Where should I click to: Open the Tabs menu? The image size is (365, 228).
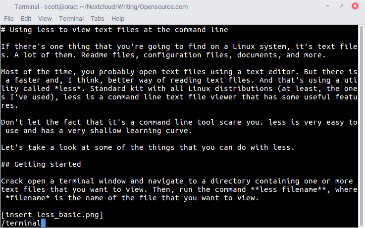tap(98, 18)
